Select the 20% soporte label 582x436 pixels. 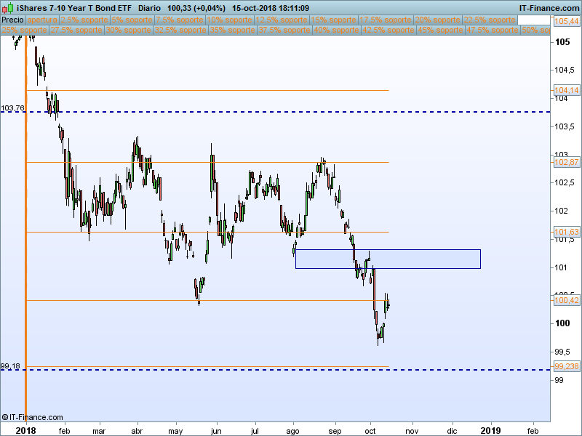coord(438,20)
